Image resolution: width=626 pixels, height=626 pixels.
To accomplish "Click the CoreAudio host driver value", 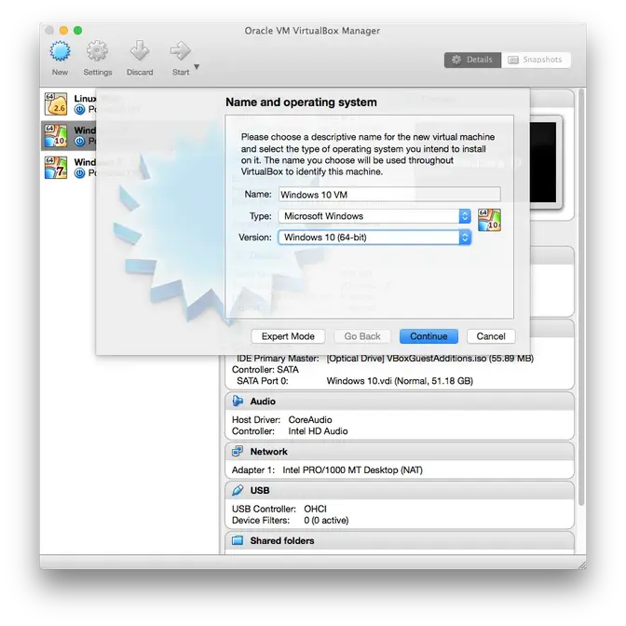I will [x=310, y=419].
